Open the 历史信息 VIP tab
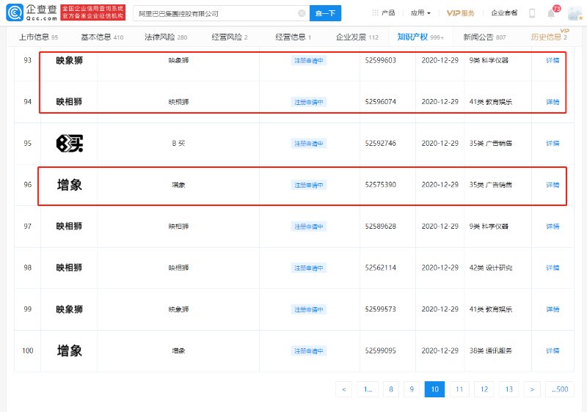The height and width of the screenshot is (412, 587). click(549, 37)
